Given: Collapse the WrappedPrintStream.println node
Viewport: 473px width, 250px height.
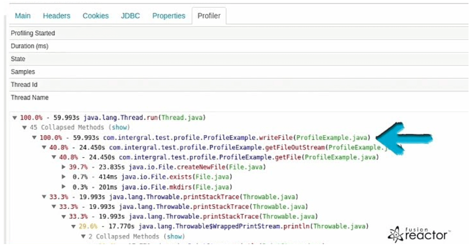Looking at the screenshot, I should 74,227.
